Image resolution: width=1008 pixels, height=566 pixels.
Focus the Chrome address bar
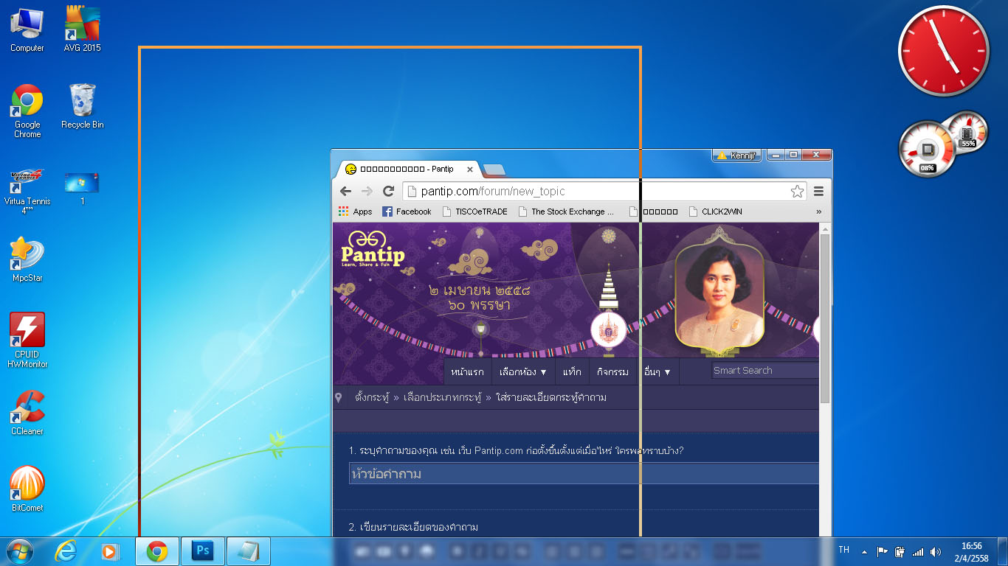pyautogui.click(x=604, y=192)
